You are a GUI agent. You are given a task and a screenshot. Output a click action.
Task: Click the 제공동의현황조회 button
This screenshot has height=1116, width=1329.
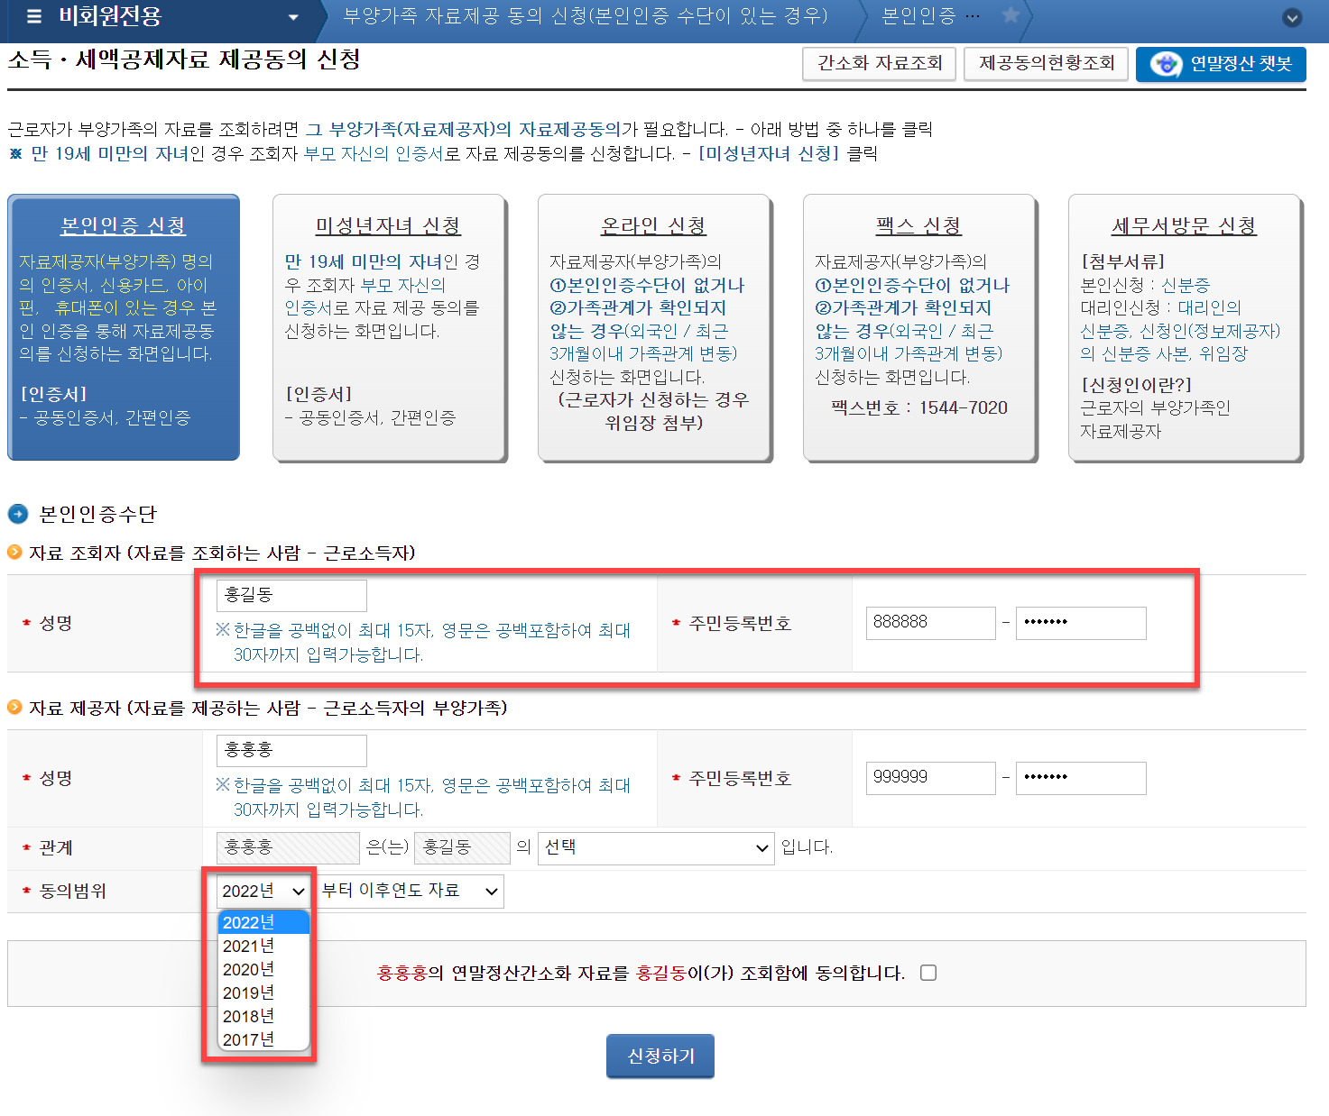click(x=1047, y=64)
